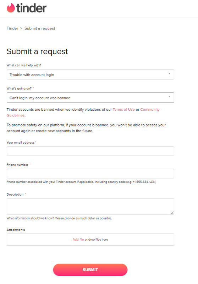Image resolution: width=198 pixels, height=284 pixels.
Task: Click the attachments drop files area
Action: coord(90,240)
